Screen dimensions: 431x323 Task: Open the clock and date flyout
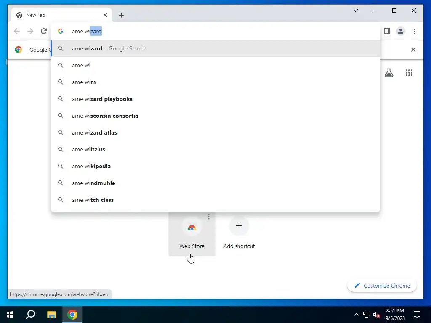point(395,315)
